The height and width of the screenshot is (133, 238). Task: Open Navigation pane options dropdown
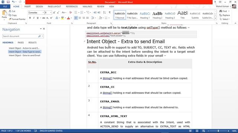click(x=41, y=29)
